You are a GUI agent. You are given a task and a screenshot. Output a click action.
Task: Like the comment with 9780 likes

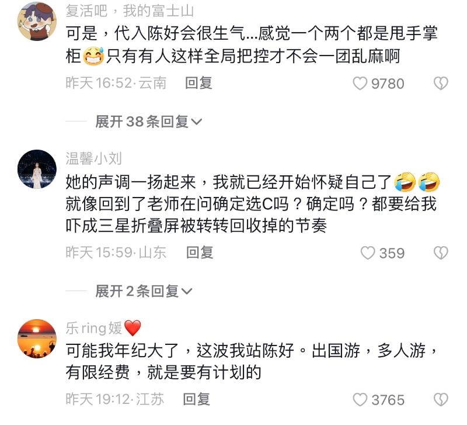click(x=360, y=83)
